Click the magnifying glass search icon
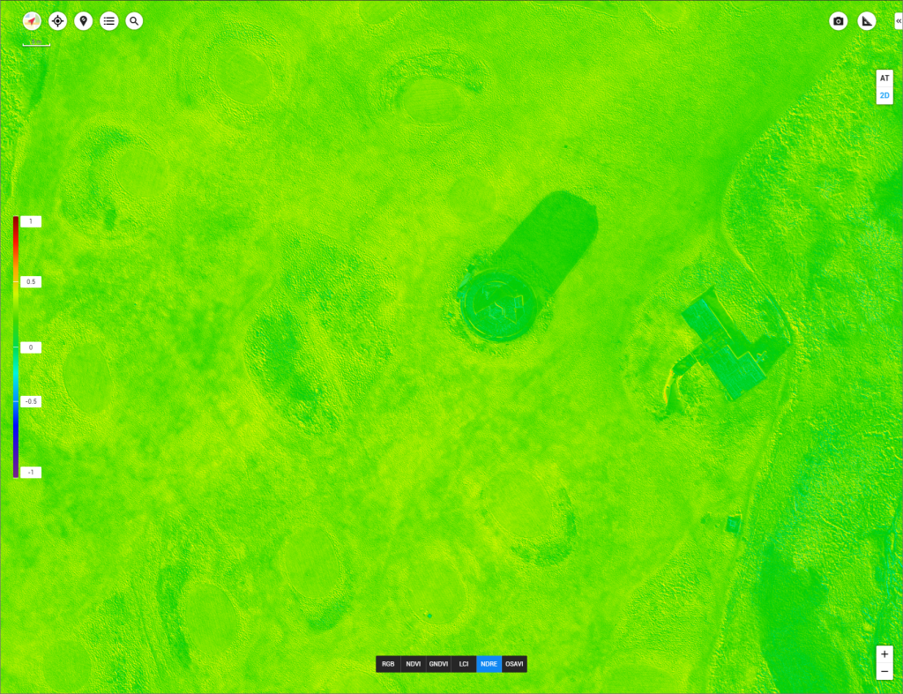 134,21
